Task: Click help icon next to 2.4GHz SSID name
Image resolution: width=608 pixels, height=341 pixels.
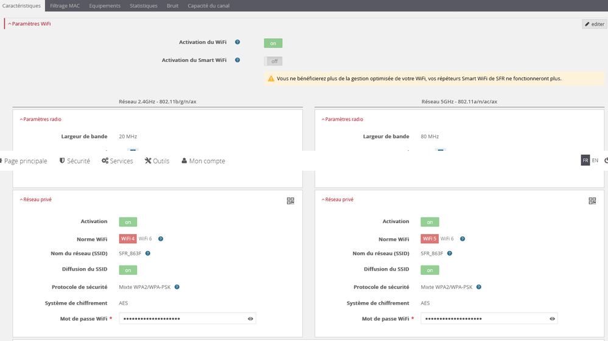Action: point(148,253)
